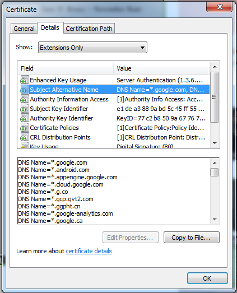The image size is (237, 293).
Task: Click the down arrow of the details pane scrollbar
Action: point(215,219)
